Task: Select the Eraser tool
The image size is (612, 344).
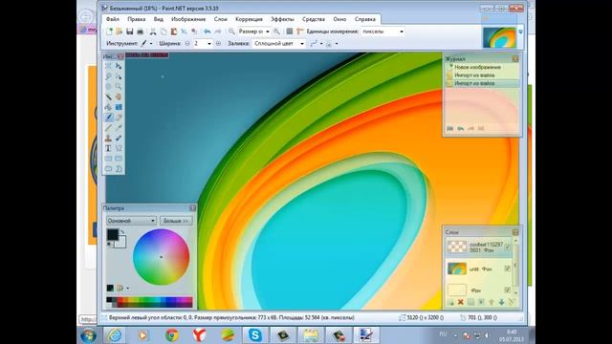Action: (119, 117)
